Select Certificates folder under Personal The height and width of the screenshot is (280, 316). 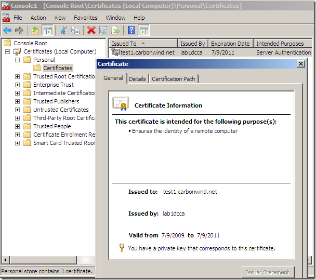[x=58, y=68]
